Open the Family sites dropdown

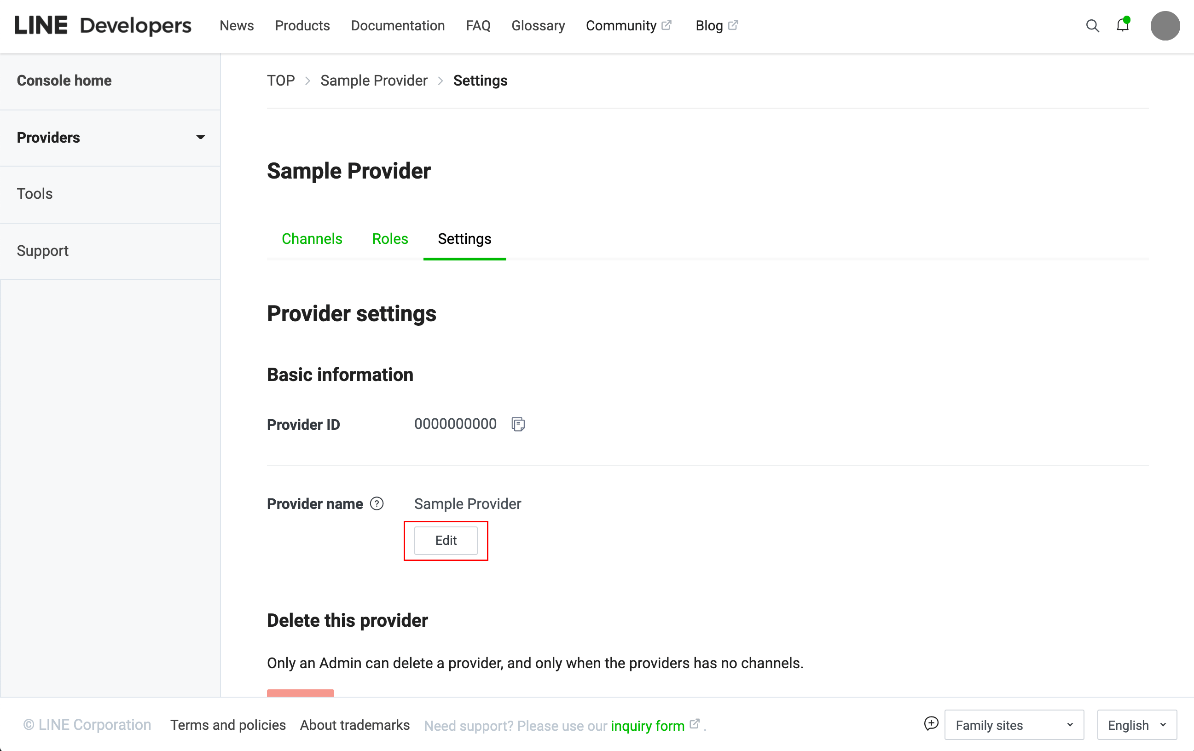1014,725
